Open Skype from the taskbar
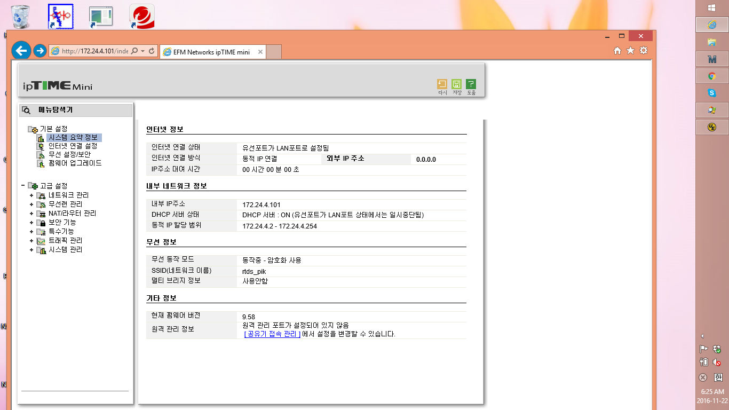This screenshot has height=410, width=729. coord(711,93)
